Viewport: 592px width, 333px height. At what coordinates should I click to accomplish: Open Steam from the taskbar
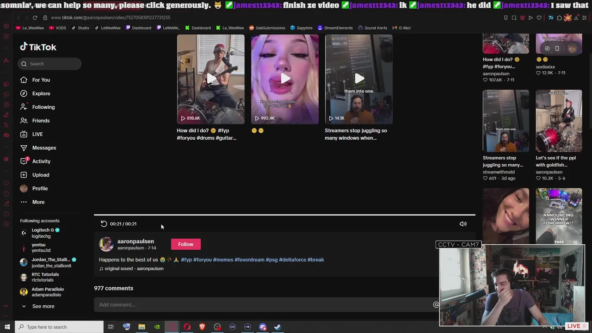277,327
